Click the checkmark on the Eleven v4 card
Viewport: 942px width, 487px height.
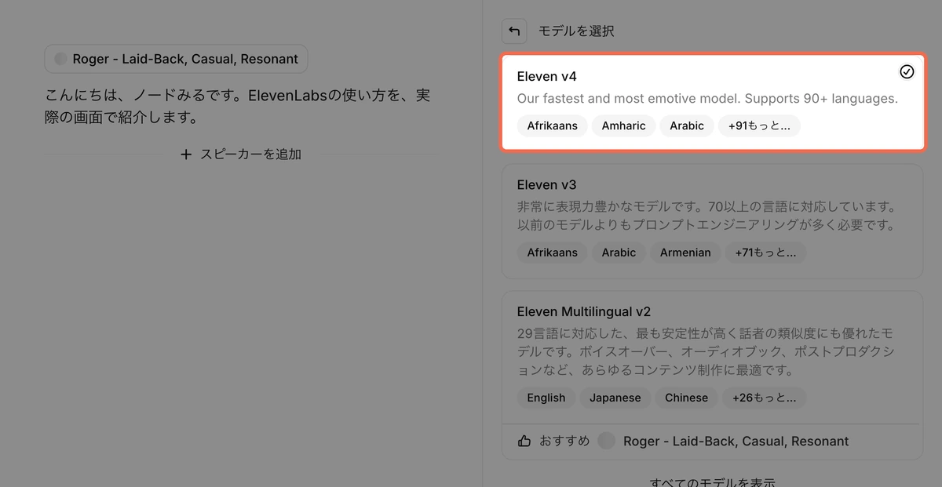pos(907,72)
